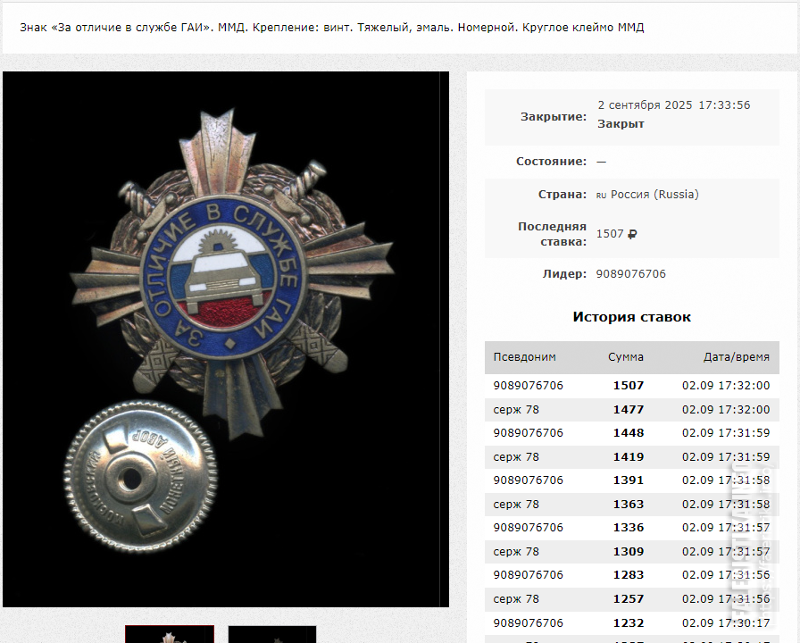Click the 1363 bid timestamp 17:31:58
Screen dimensions: 800x643
pos(725,505)
